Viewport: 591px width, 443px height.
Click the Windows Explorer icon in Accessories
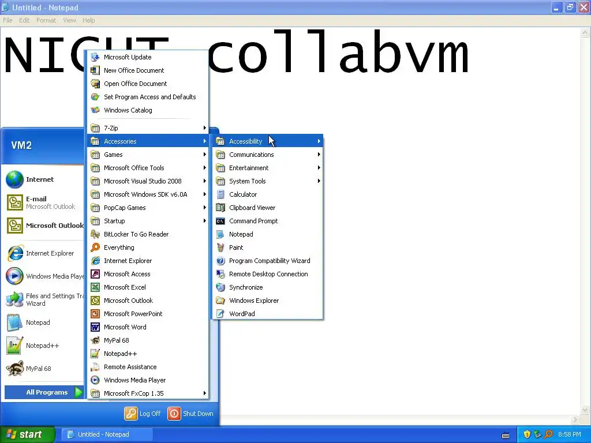pos(220,301)
